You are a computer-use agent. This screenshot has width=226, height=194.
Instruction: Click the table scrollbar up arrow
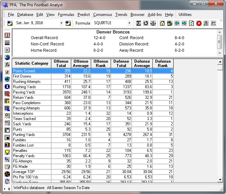tap(220, 62)
